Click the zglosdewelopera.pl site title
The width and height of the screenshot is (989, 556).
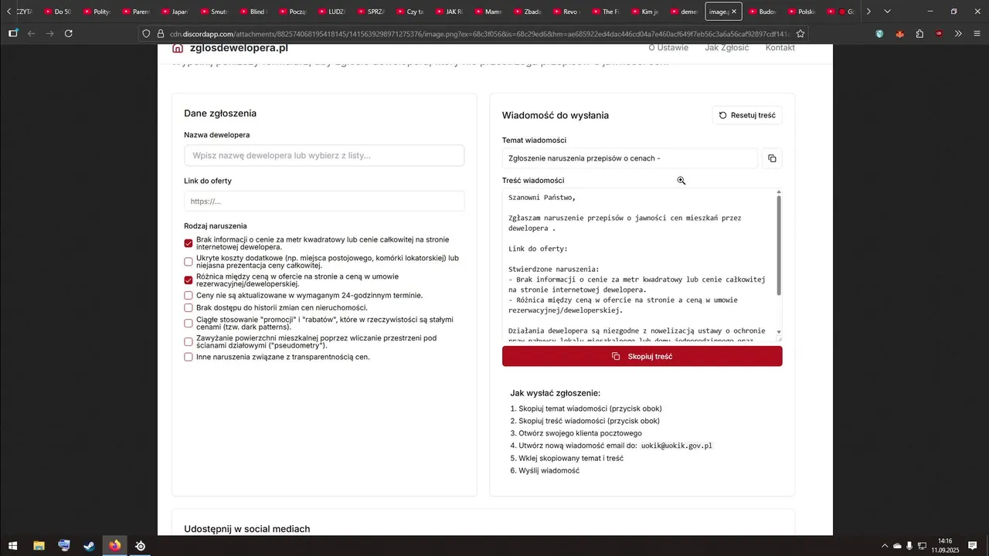[239, 48]
